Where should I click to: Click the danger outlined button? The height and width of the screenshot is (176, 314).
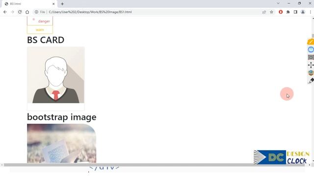[40, 21]
